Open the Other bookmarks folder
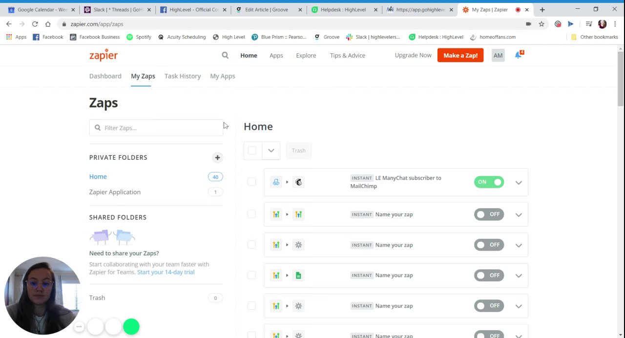 point(594,37)
